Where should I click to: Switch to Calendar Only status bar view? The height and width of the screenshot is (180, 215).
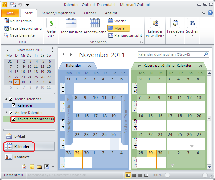[140, 175]
